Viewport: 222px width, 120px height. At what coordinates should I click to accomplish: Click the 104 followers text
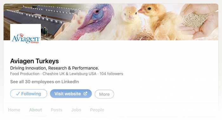[111, 74]
